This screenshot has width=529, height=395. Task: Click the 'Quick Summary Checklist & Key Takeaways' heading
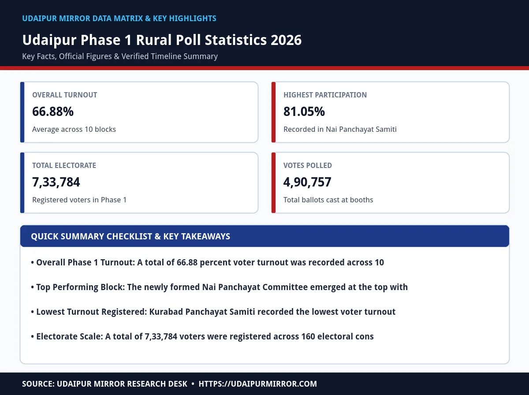click(130, 236)
